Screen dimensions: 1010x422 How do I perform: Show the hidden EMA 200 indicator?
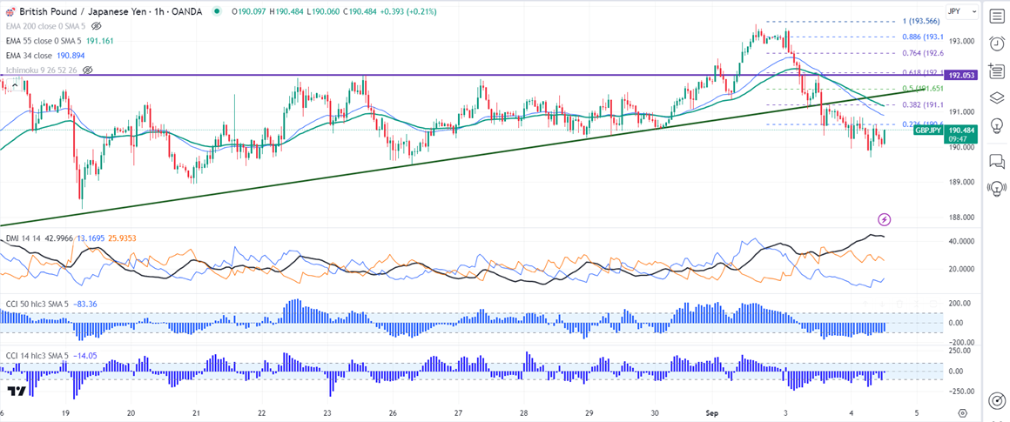[97, 26]
